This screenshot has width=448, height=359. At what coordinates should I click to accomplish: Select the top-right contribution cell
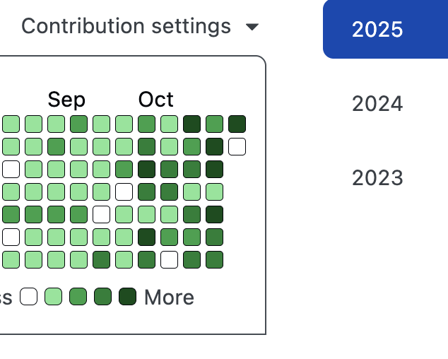pos(237,124)
